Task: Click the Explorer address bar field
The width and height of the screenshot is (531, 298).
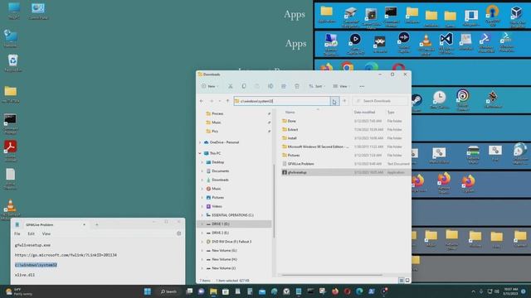Action: point(282,101)
